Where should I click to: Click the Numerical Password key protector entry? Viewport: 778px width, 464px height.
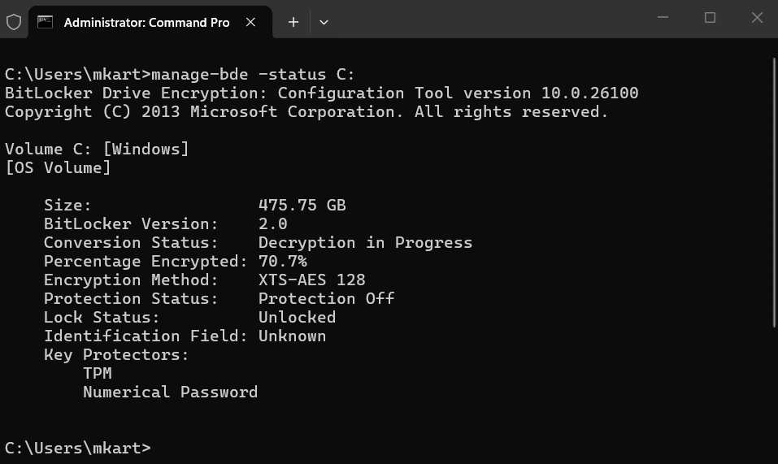(170, 392)
